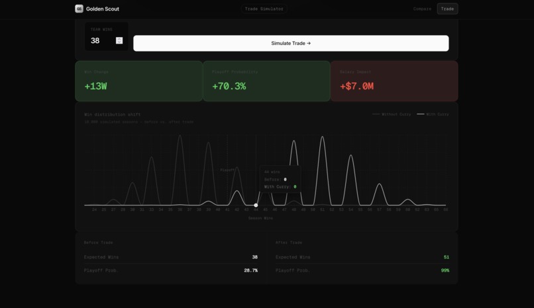Viewport: 534px width, 308px height.
Task: Toggle the With Curry legend entry
Action: (x=433, y=114)
